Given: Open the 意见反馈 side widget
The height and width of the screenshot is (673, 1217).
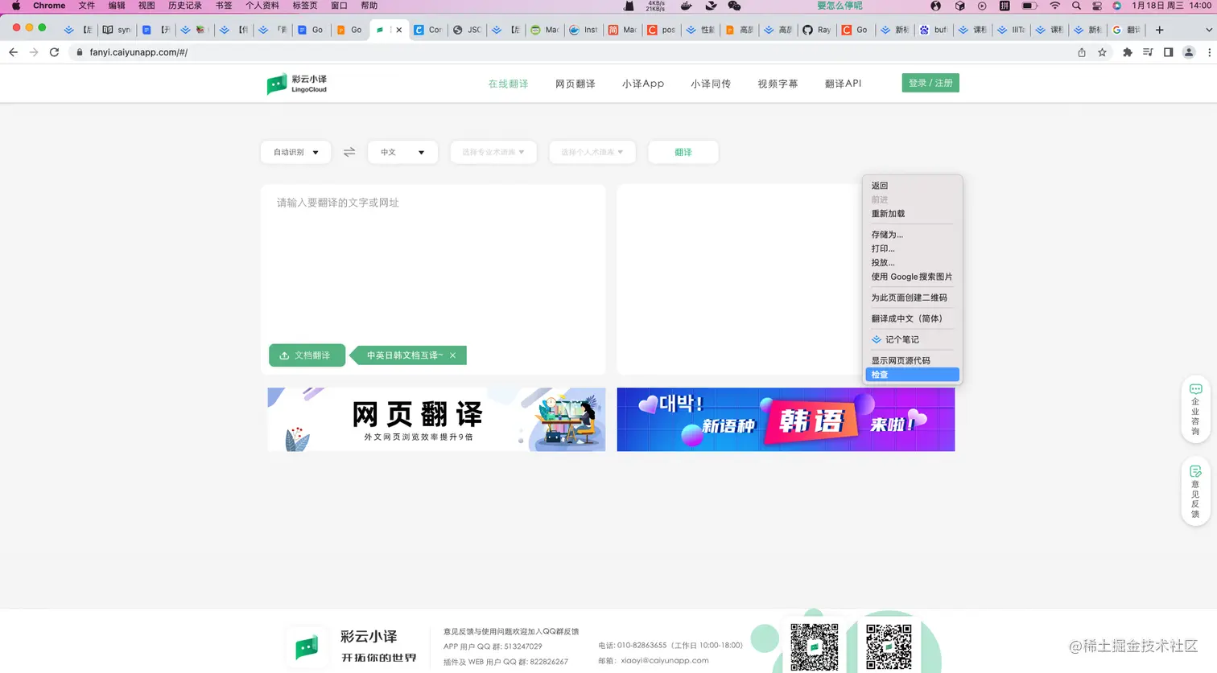Looking at the screenshot, I should pyautogui.click(x=1195, y=491).
